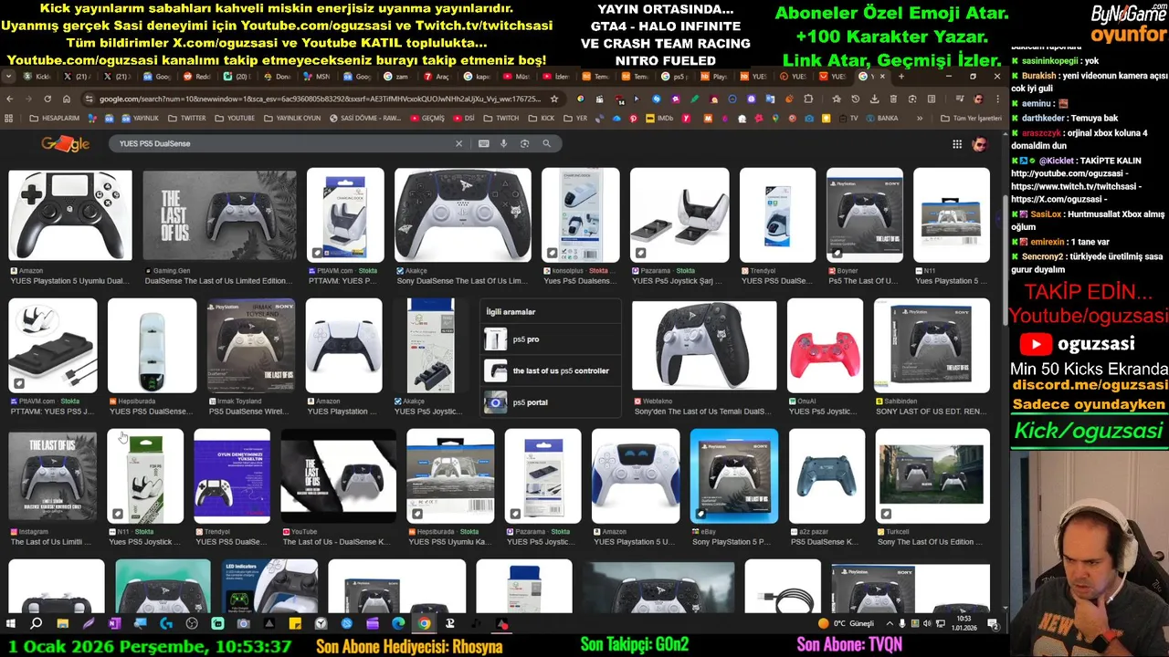Switch to the MSN browser tab
1169x657 pixels.
[317, 77]
